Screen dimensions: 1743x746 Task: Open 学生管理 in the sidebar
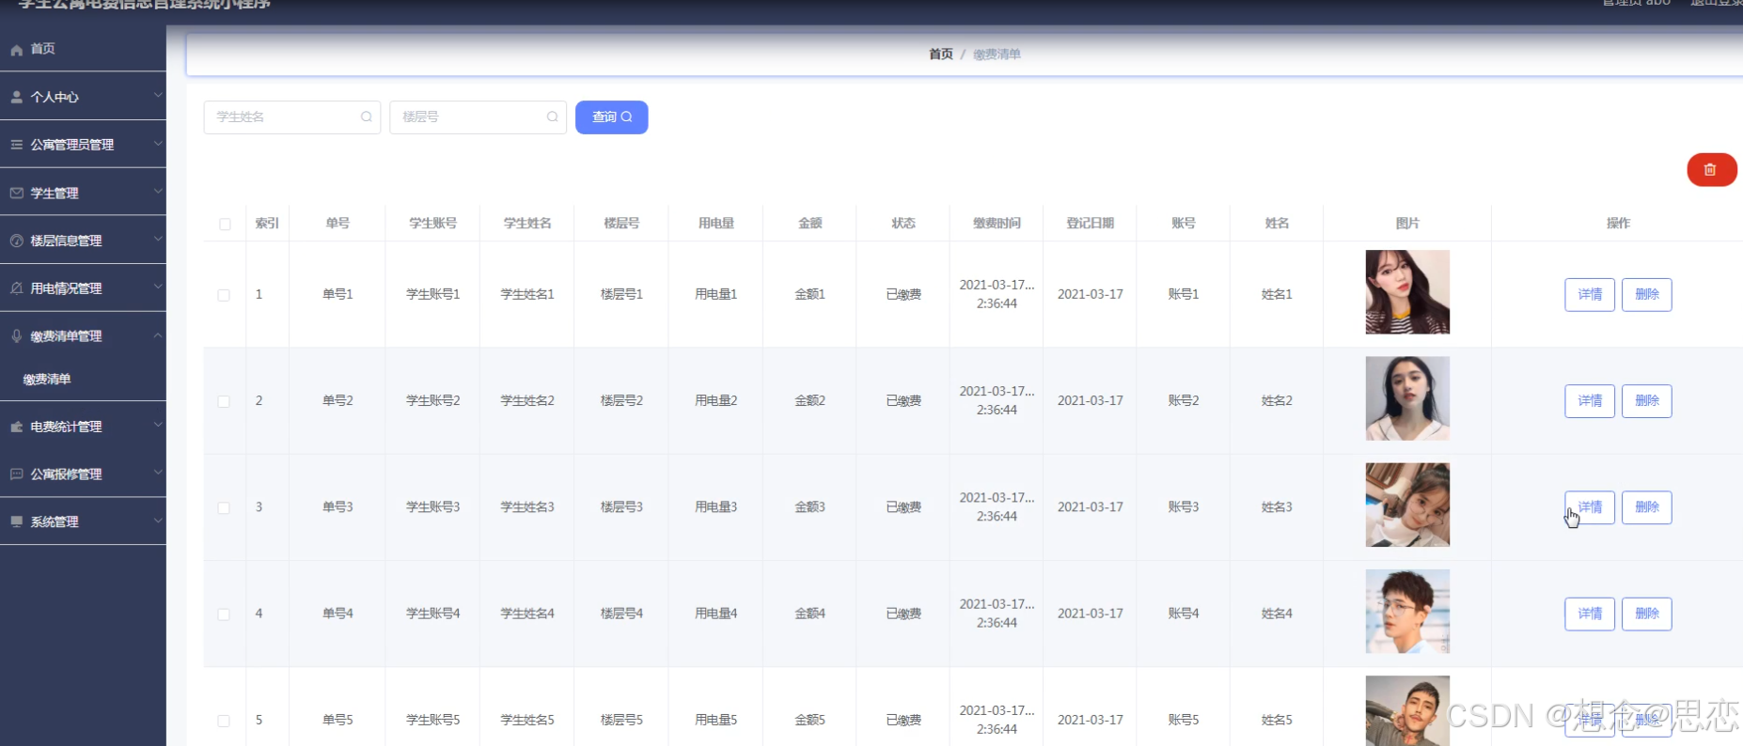tap(83, 193)
